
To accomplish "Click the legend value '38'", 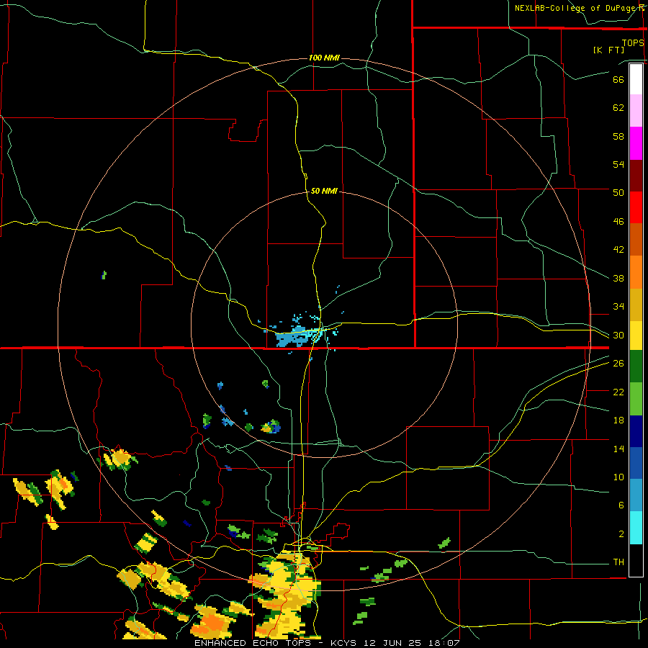I will pyautogui.click(x=618, y=278).
